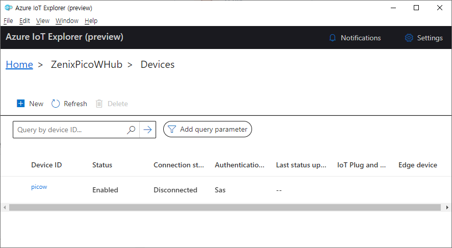The image size is (452, 248).
Task: Open the Edit menu
Action: tap(24, 21)
